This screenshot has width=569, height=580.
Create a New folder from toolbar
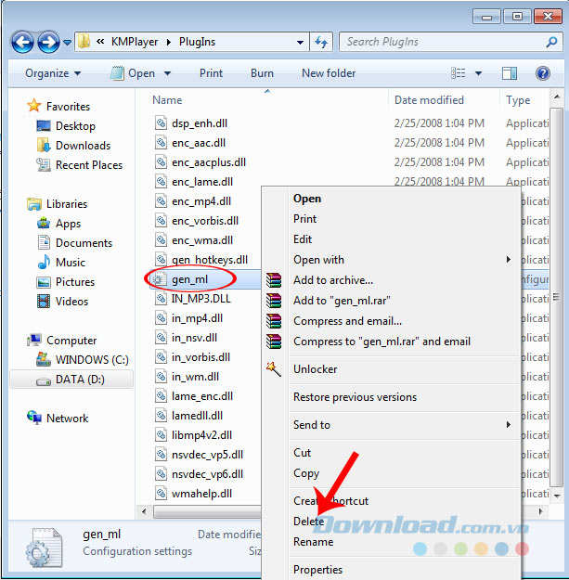pyautogui.click(x=329, y=73)
